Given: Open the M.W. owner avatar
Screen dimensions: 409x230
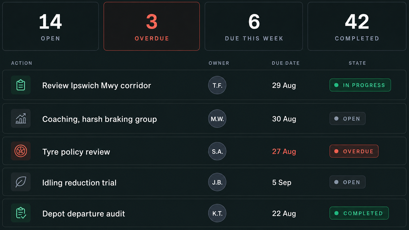Looking at the screenshot, I should [217, 119].
